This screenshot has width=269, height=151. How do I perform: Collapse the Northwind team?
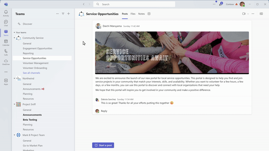(x=14, y=79)
